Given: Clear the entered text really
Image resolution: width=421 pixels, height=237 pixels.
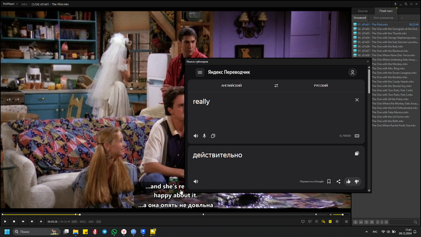Looking at the screenshot, I should tap(357, 100).
